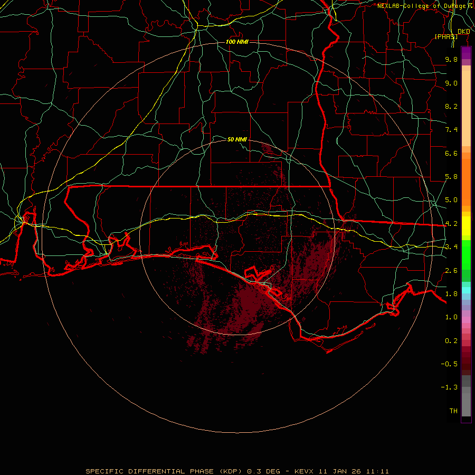Click the "[PHAS]" units label
This screenshot has width=475, height=475.
446,36
